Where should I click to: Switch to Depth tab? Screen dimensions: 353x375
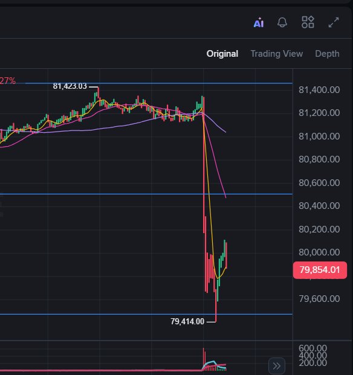click(x=327, y=54)
